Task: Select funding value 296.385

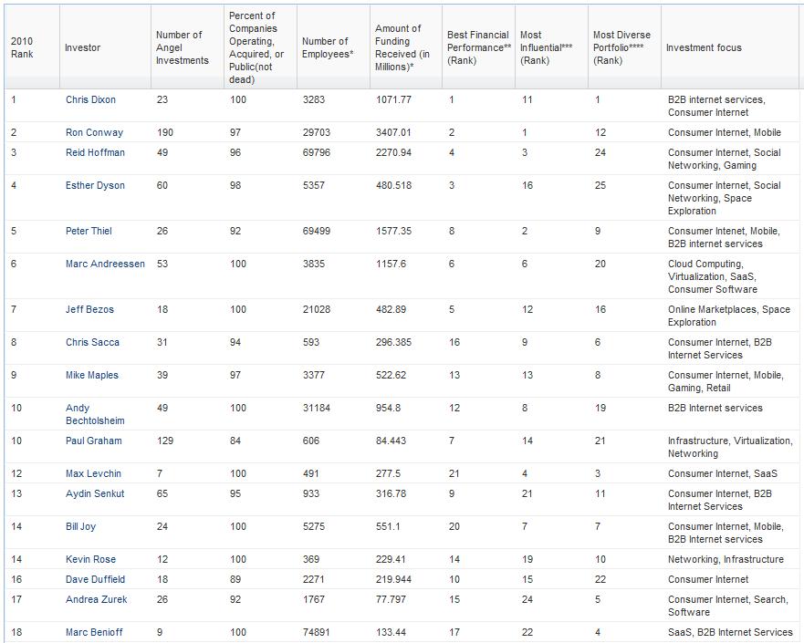Action: (x=394, y=342)
